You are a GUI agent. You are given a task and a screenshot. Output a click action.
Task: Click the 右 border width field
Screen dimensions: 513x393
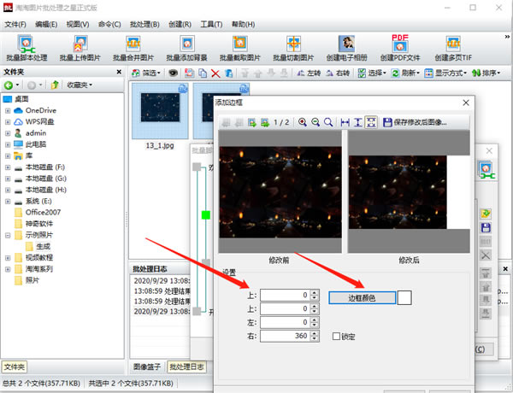pos(284,337)
